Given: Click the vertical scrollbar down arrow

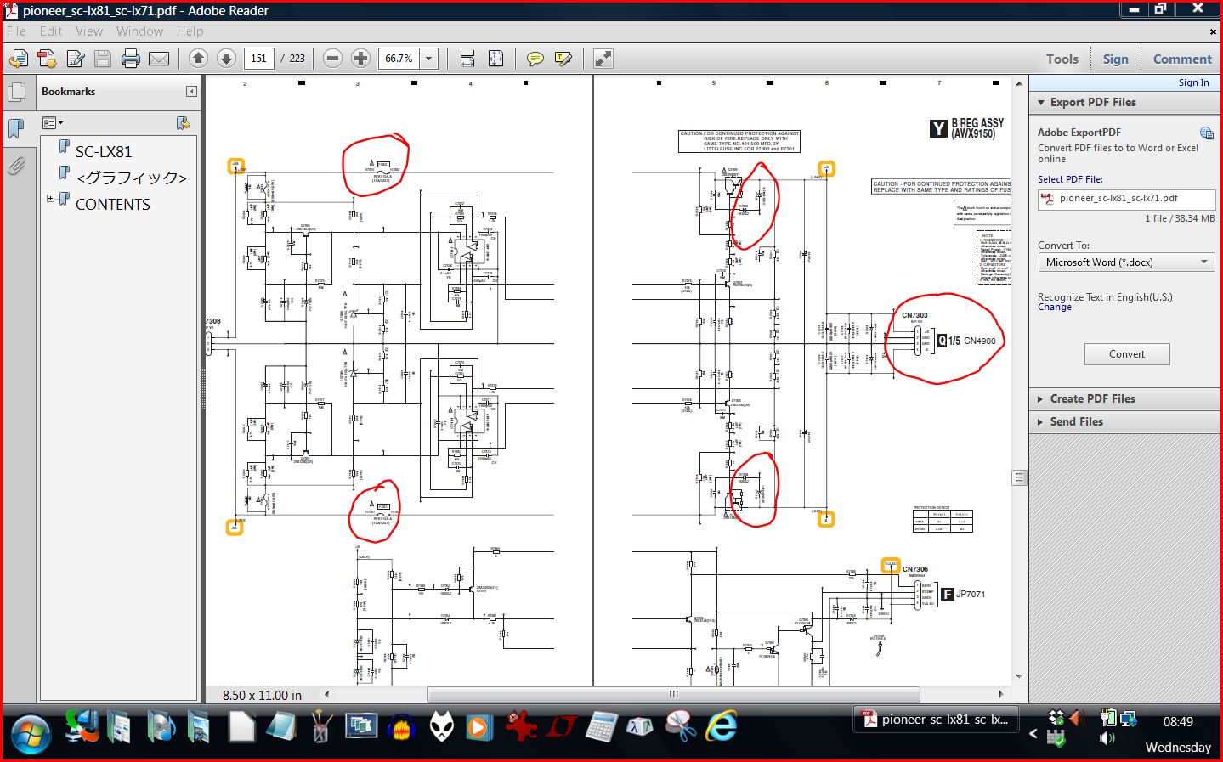Looking at the screenshot, I should [1019, 677].
